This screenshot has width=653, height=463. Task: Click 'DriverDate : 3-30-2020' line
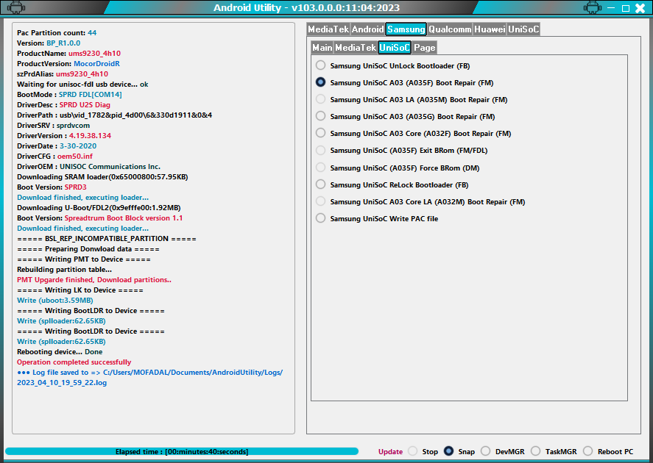pyautogui.click(x=57, y=146)
